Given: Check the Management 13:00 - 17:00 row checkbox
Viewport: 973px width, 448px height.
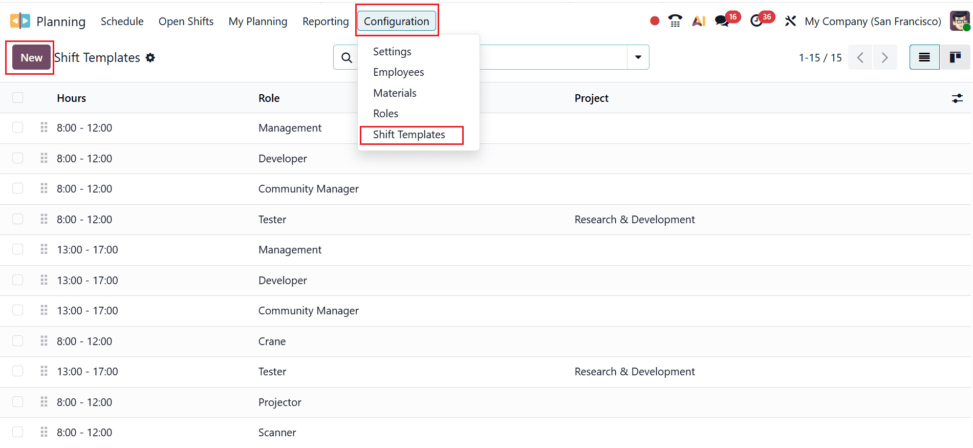Looking at the screenshot, I should (x=18, y=249).
